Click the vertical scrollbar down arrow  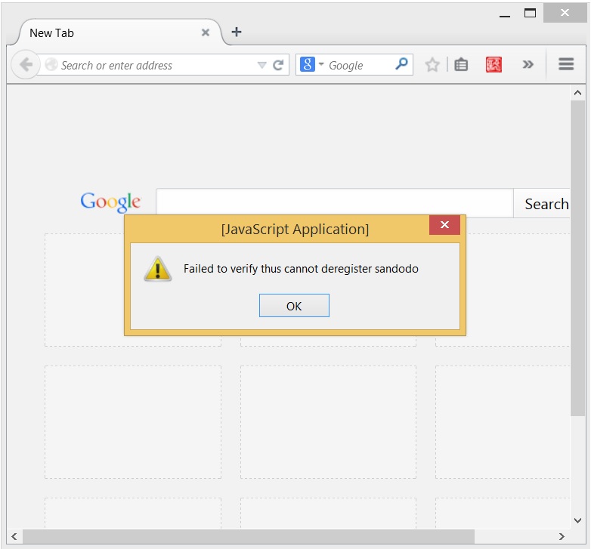pyautogui.click(x=577, y=520)
